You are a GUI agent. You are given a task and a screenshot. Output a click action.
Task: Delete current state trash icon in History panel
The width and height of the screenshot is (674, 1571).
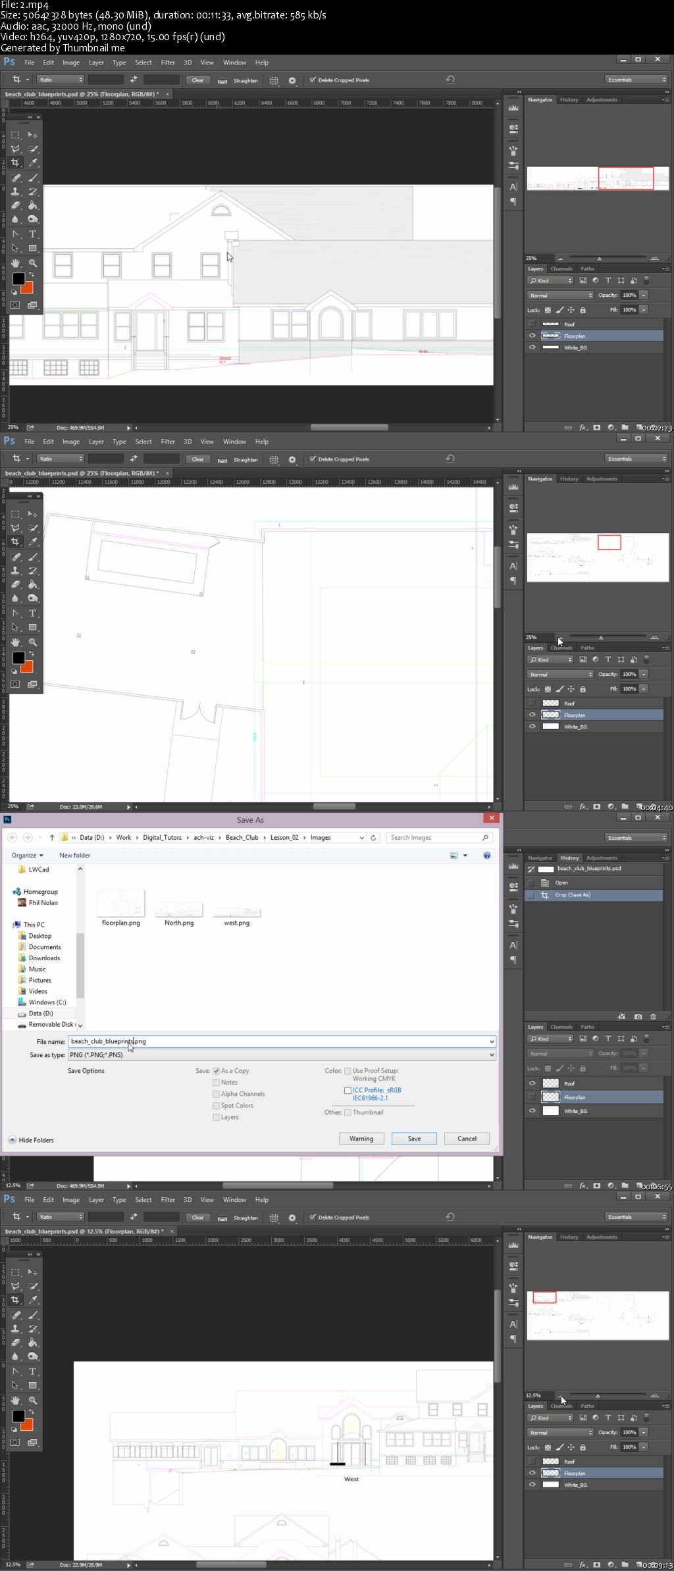pos(653,1017)
